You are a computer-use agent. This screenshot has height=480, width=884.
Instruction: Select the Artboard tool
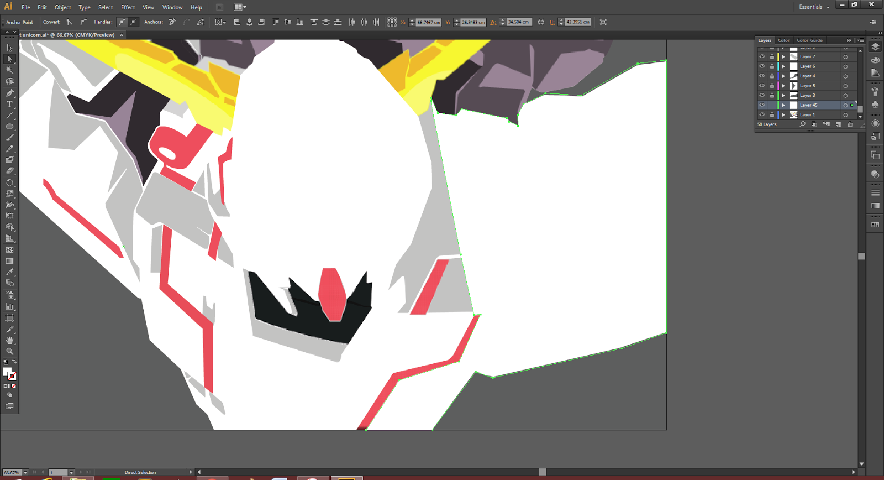(x=9, y=318)
